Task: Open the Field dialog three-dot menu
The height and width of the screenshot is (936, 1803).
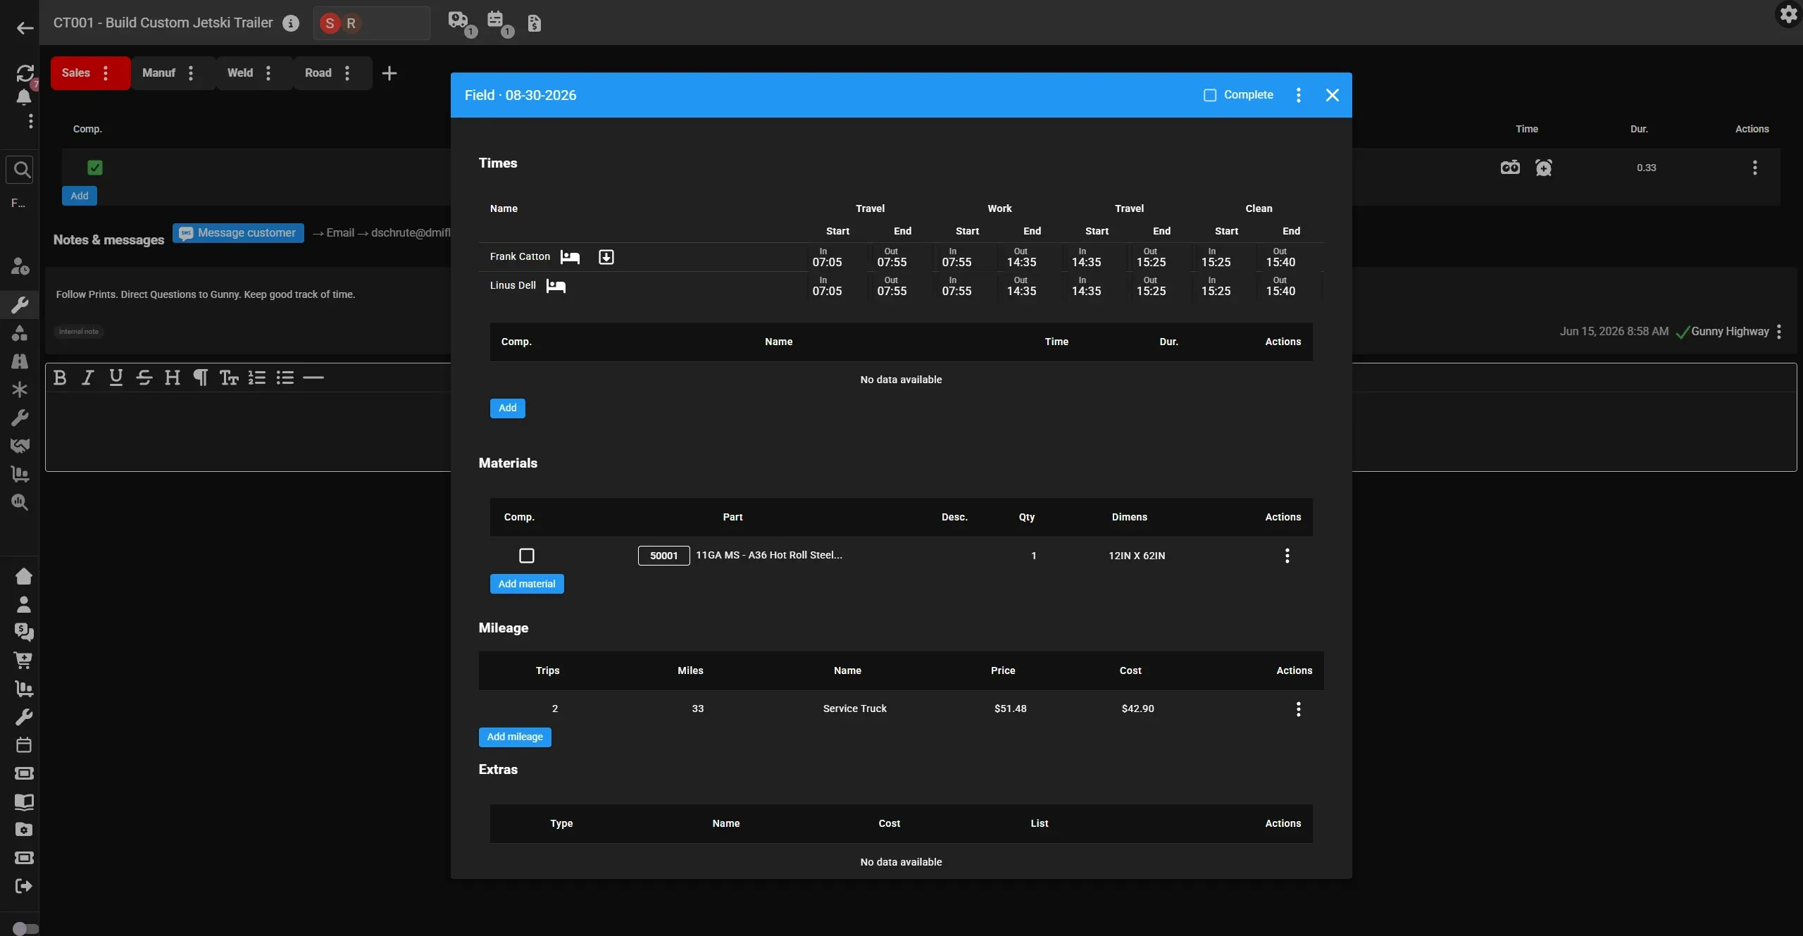Action: 1298,95
